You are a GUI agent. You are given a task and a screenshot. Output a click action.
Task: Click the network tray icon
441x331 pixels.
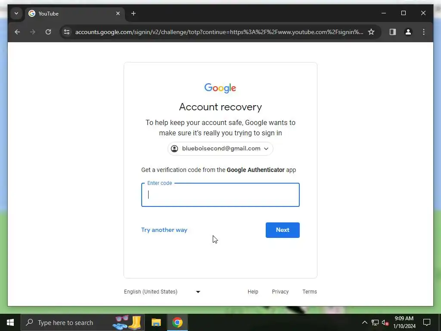pos(375,322)
